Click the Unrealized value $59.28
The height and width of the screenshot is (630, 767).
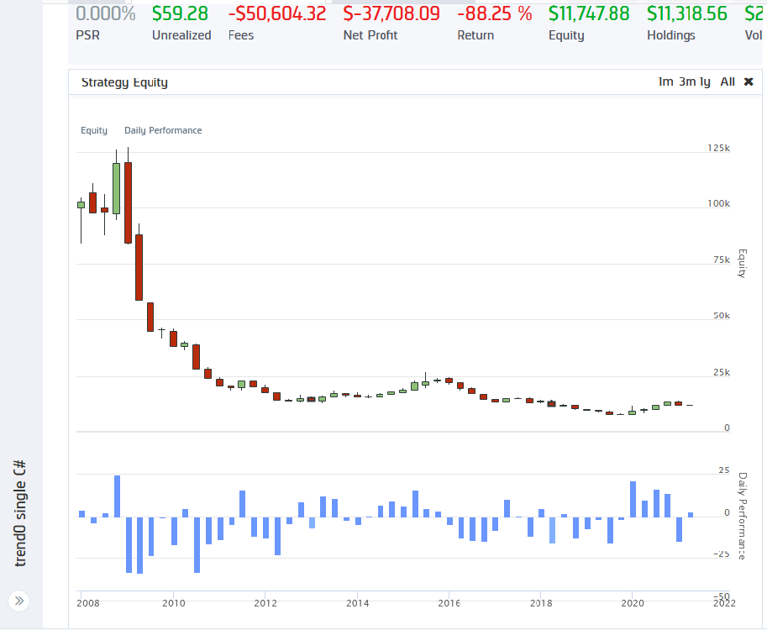180,13
